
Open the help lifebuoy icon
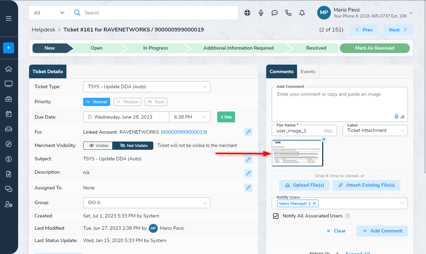pos(247,13)
